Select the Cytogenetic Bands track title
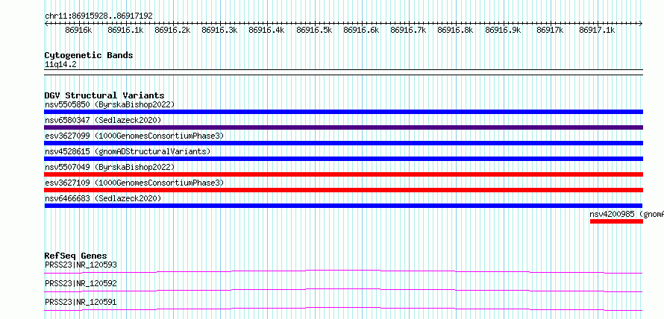This screenshot has height=319, width=664. pyautogui.click(x=89, y=55)
